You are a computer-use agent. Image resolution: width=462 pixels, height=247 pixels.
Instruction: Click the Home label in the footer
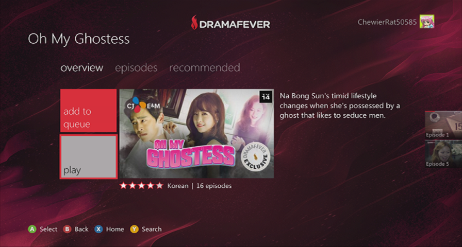coord(115,229)
